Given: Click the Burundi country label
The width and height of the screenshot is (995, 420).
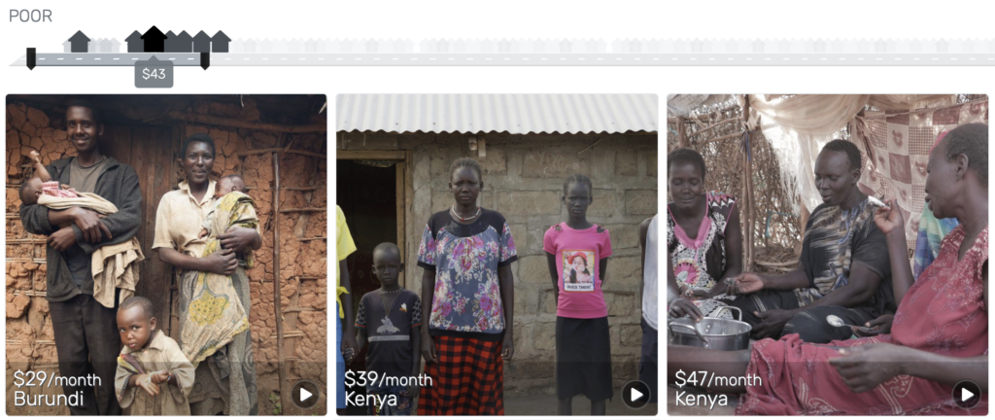Looking at the screenshot, I should 49,399.
